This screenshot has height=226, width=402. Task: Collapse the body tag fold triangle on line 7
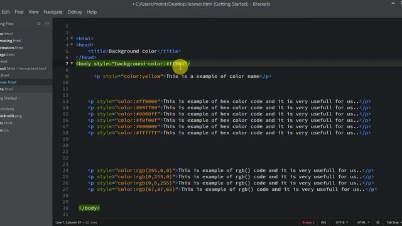72,63
